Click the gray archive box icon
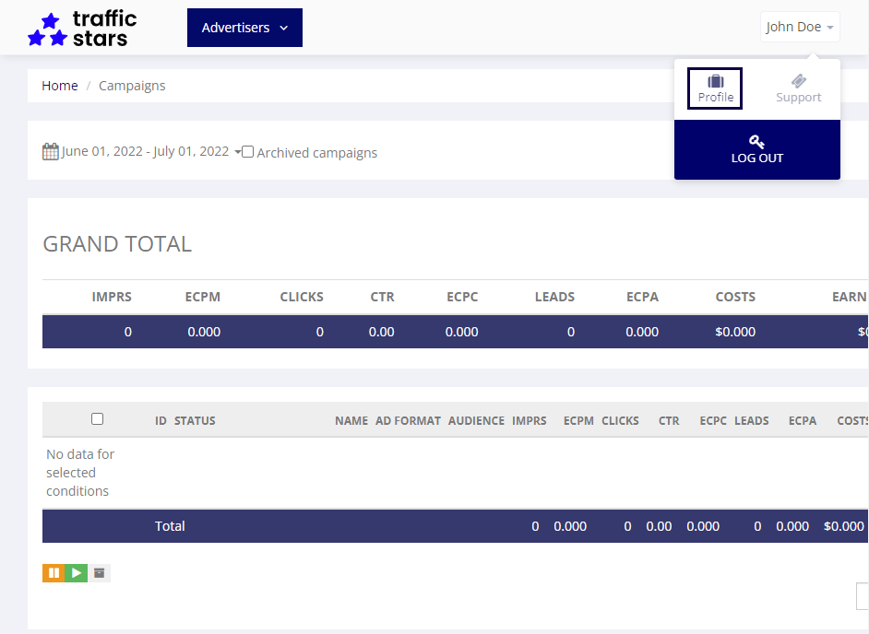 pyautogui.click(x=100, y=573)
